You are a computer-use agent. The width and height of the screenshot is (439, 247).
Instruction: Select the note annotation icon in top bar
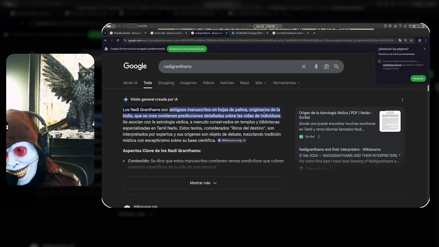[x=390, y=26]
